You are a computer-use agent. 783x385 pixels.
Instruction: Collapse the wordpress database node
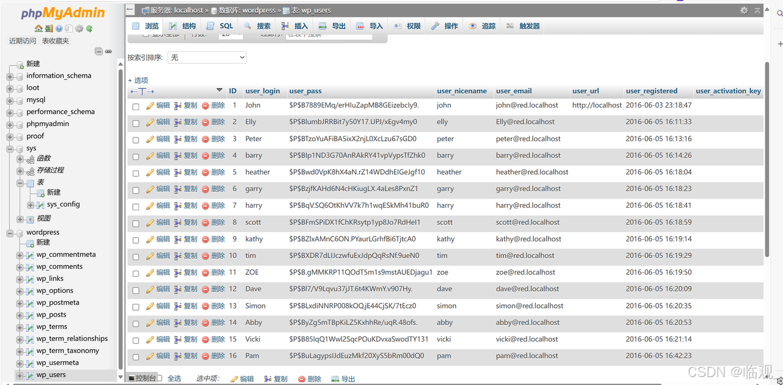[10, 233]
